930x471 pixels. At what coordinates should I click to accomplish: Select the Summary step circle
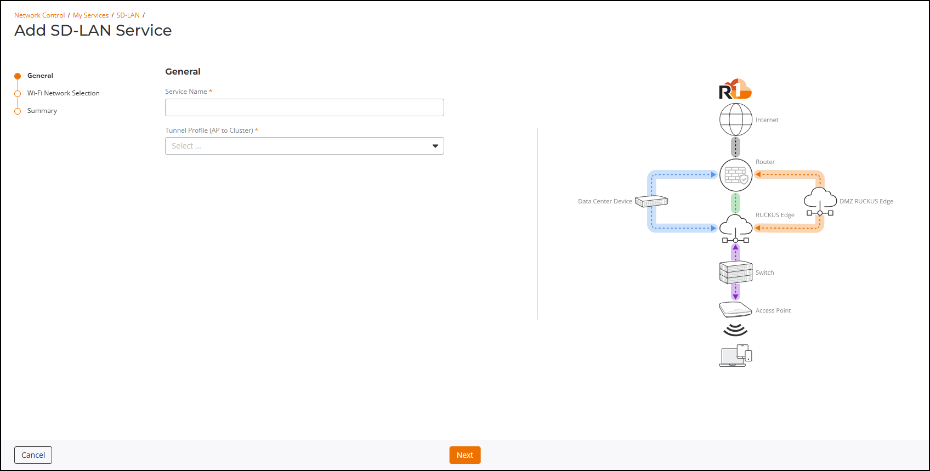click(18, 111)
